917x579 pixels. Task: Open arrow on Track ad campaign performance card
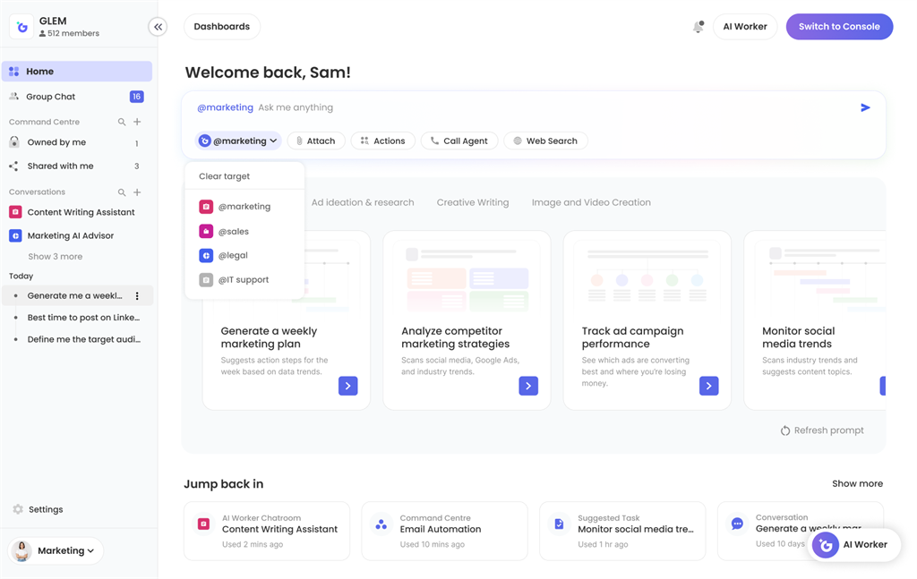coord(708,386)
